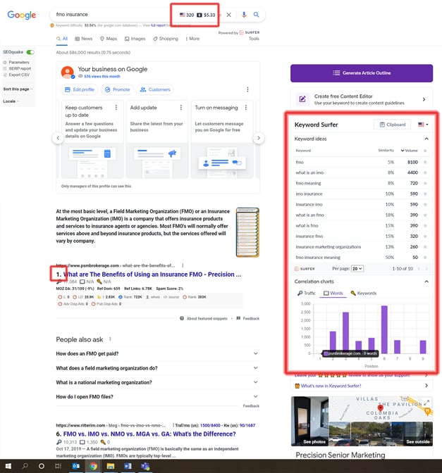This screenshot has height=473, width=442.
Task: Start voice search with microphone icon
Action: 244,15
